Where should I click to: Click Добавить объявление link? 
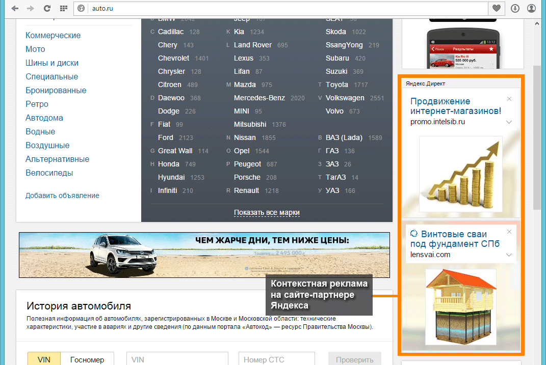point(62,195)
